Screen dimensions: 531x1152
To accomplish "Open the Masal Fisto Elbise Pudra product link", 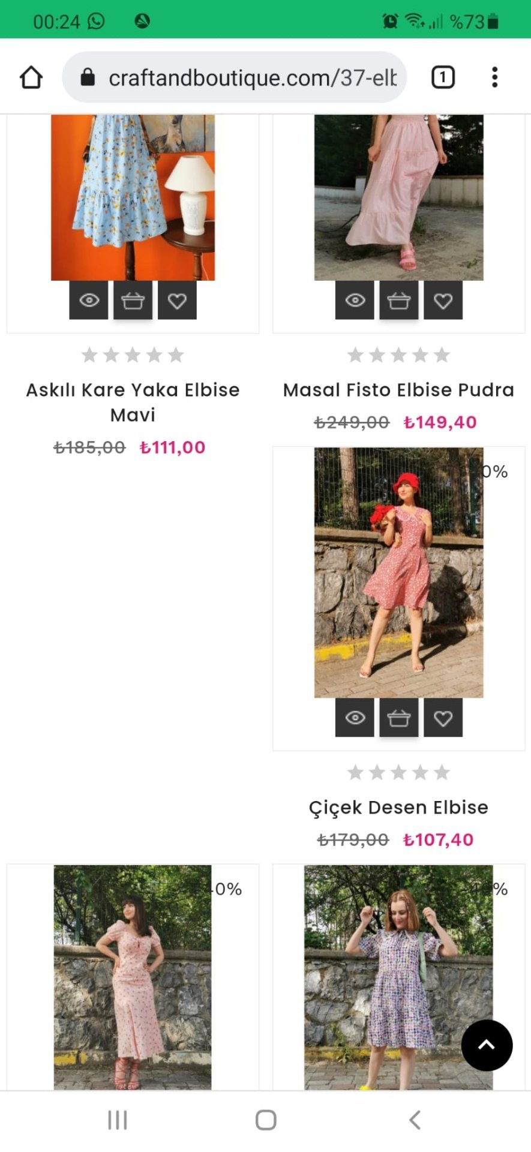I will coord(398,390).
